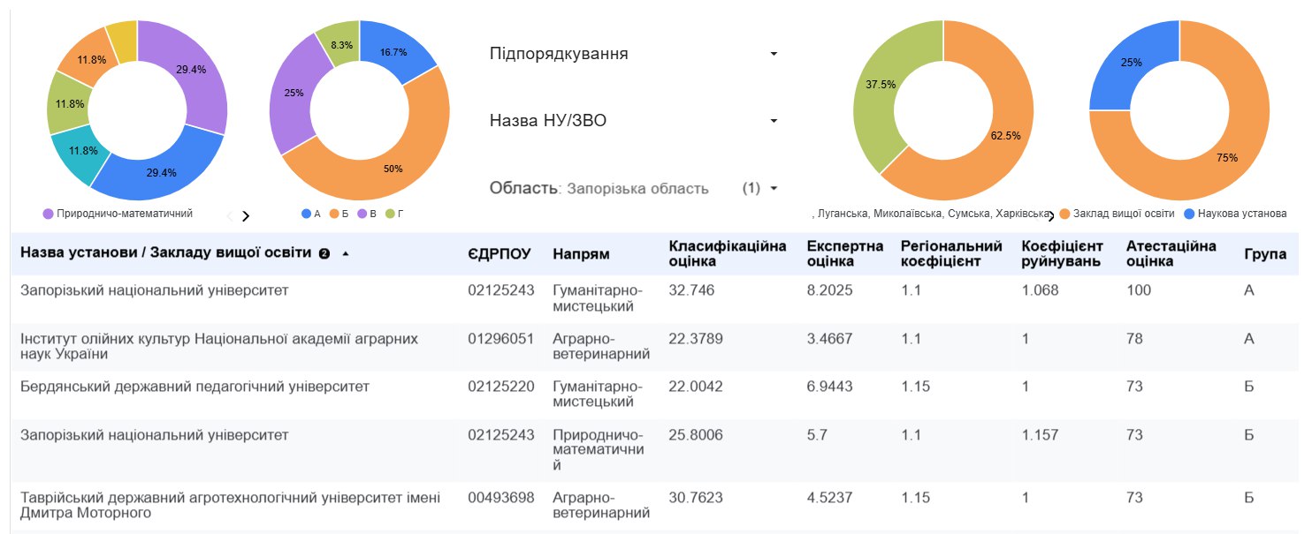Click the blue Наукова установа legend marker
This screenshot has height=534, width=1312.
tap(1189, 214)
